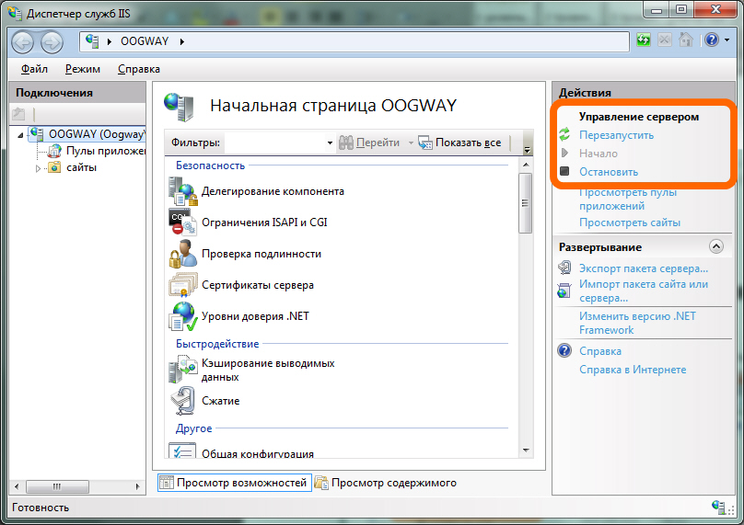The image size is (744, 525).
Task: Click the black stop square icon
Action: 564,171
